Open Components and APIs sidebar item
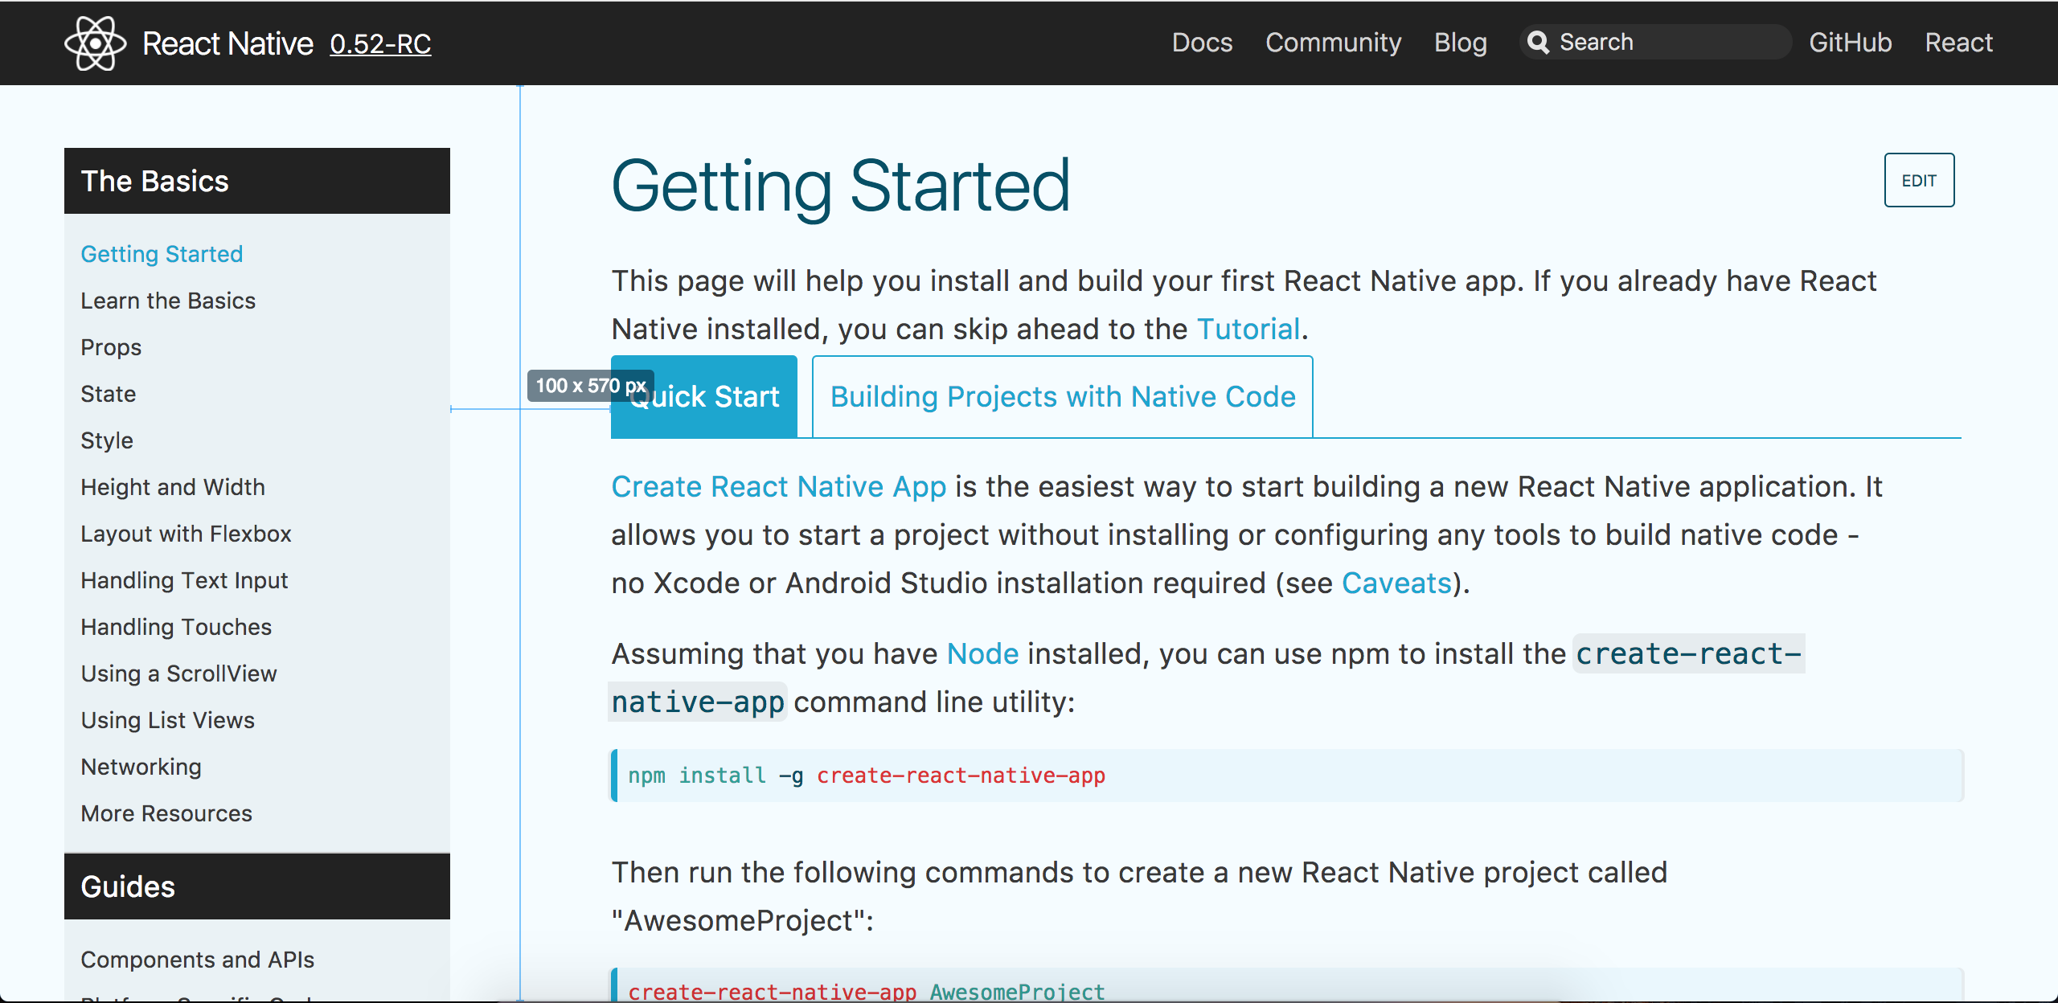Image resolution: width=2058 pixels, height=1003 pixels. pyautogui.click(x=197, y=960)
